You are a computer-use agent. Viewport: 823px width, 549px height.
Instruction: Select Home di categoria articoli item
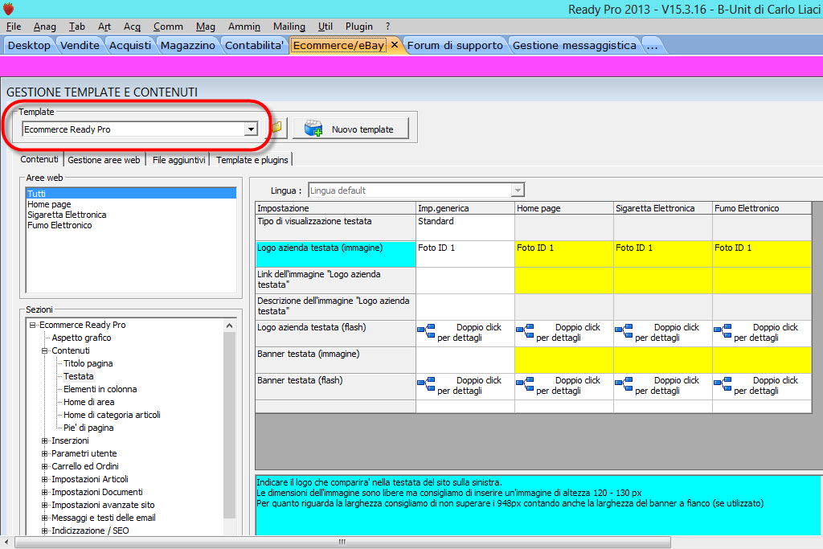pos(112,415)
